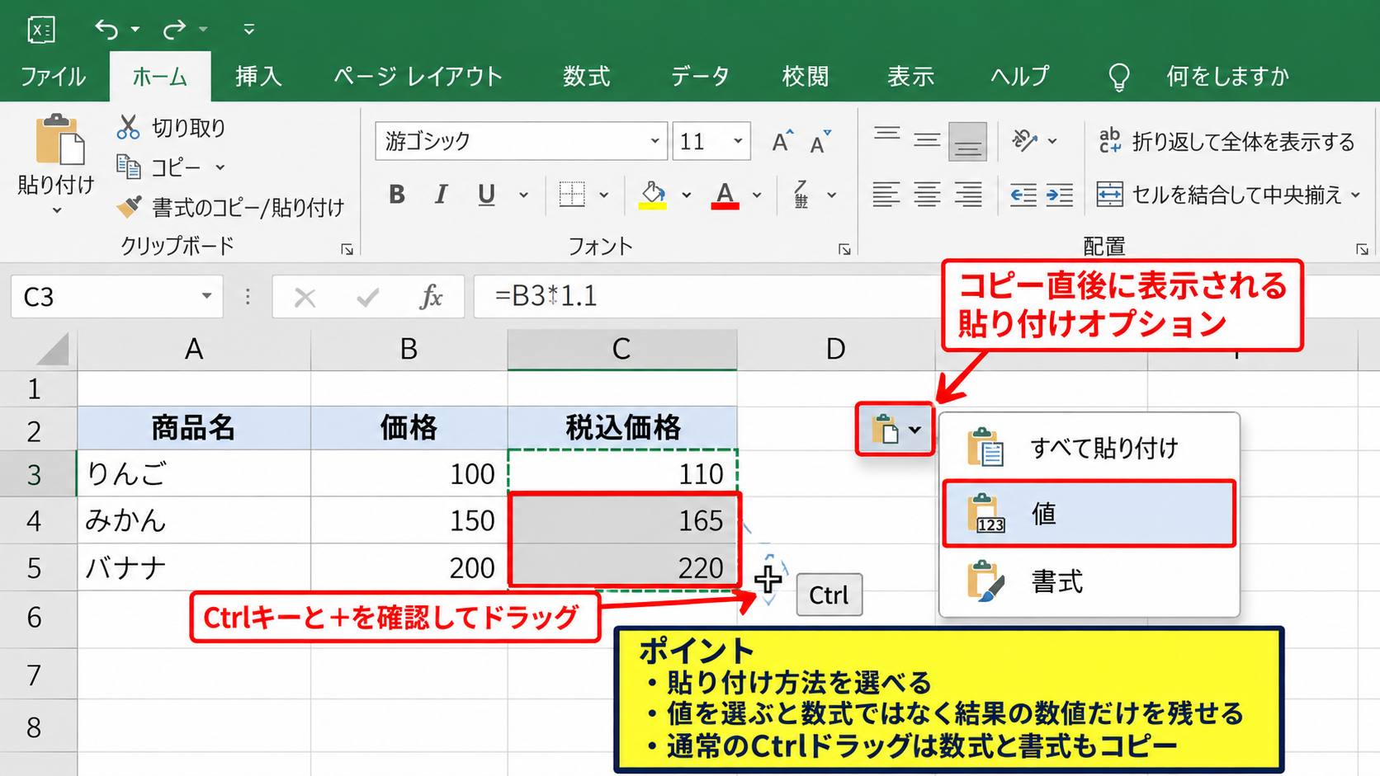This screenshot has width=1380, height=776.
Task: Toggle Italic formatting
Action: click(441, 195)
